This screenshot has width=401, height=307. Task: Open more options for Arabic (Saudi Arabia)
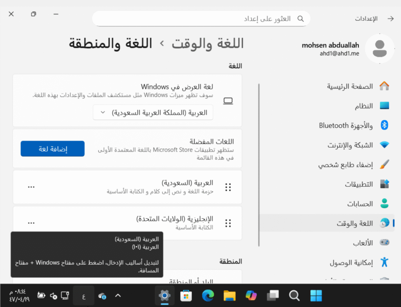31,187
